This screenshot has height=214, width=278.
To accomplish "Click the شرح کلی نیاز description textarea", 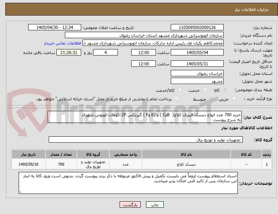I will 145,117.
